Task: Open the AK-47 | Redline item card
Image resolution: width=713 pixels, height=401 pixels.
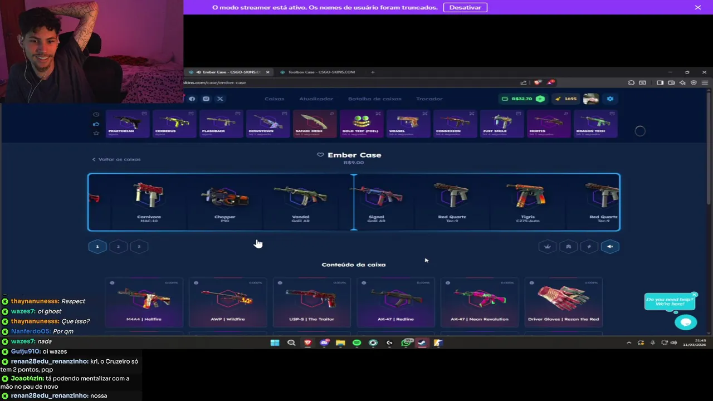Action: tap(395, 302)
